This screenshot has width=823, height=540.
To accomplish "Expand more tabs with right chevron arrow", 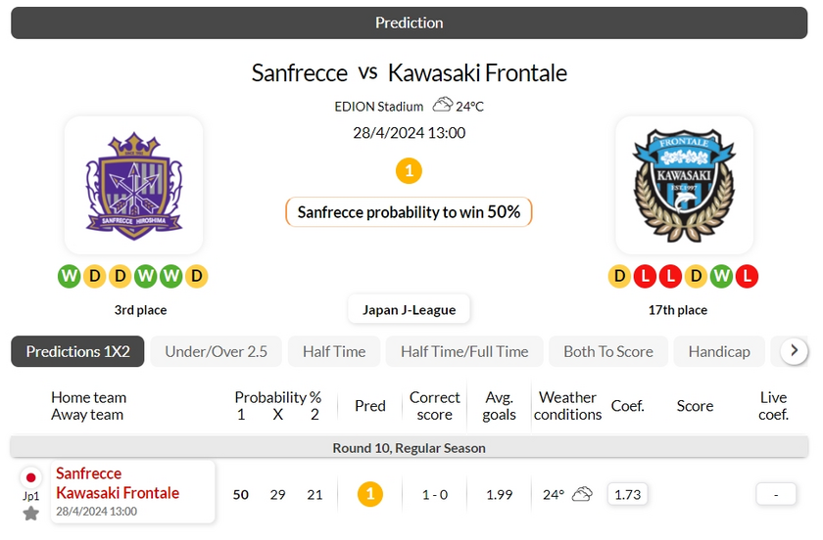I will [x=795, y=350].
